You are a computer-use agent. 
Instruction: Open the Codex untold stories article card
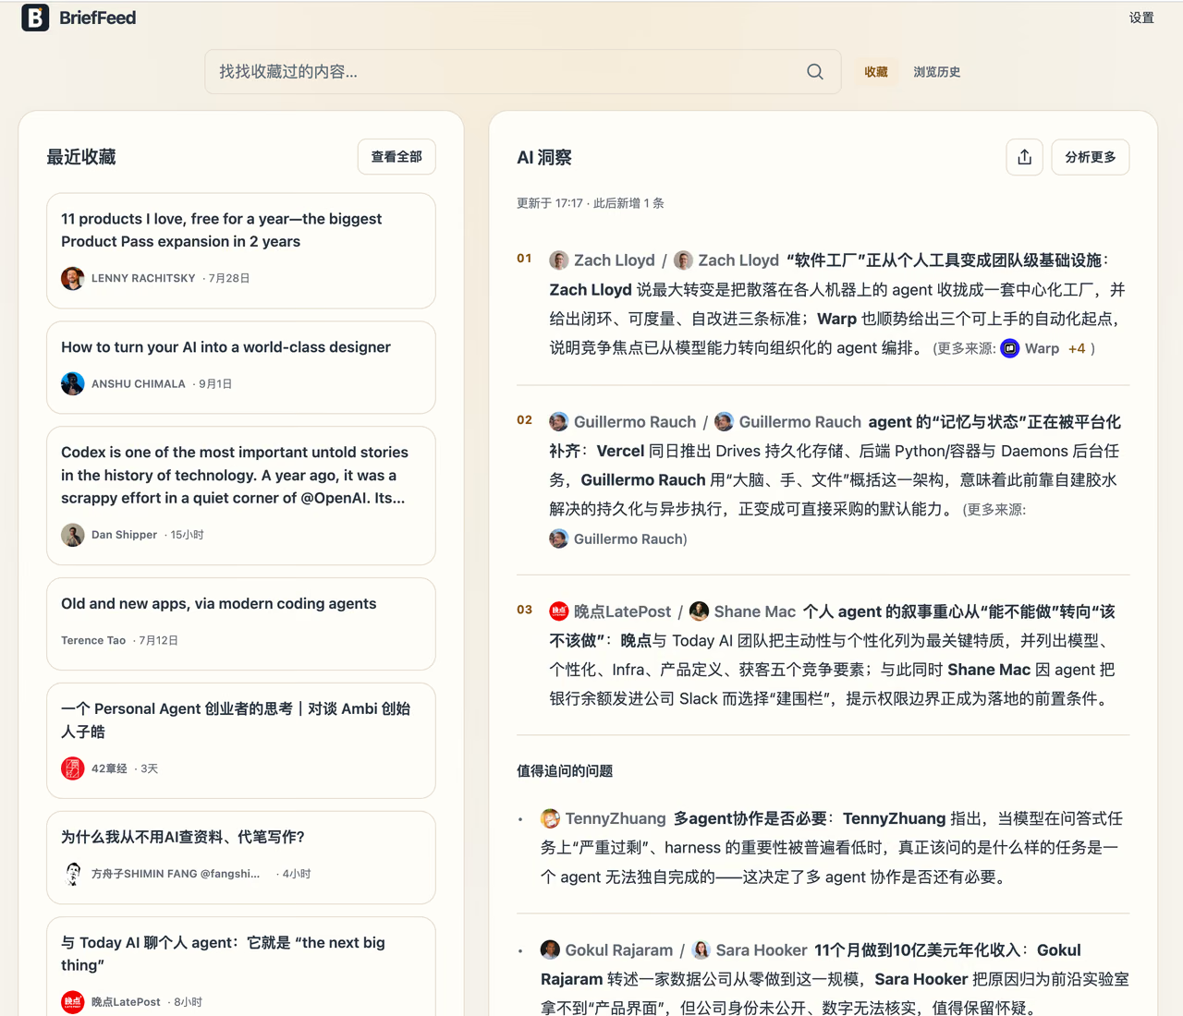point(241,496)
